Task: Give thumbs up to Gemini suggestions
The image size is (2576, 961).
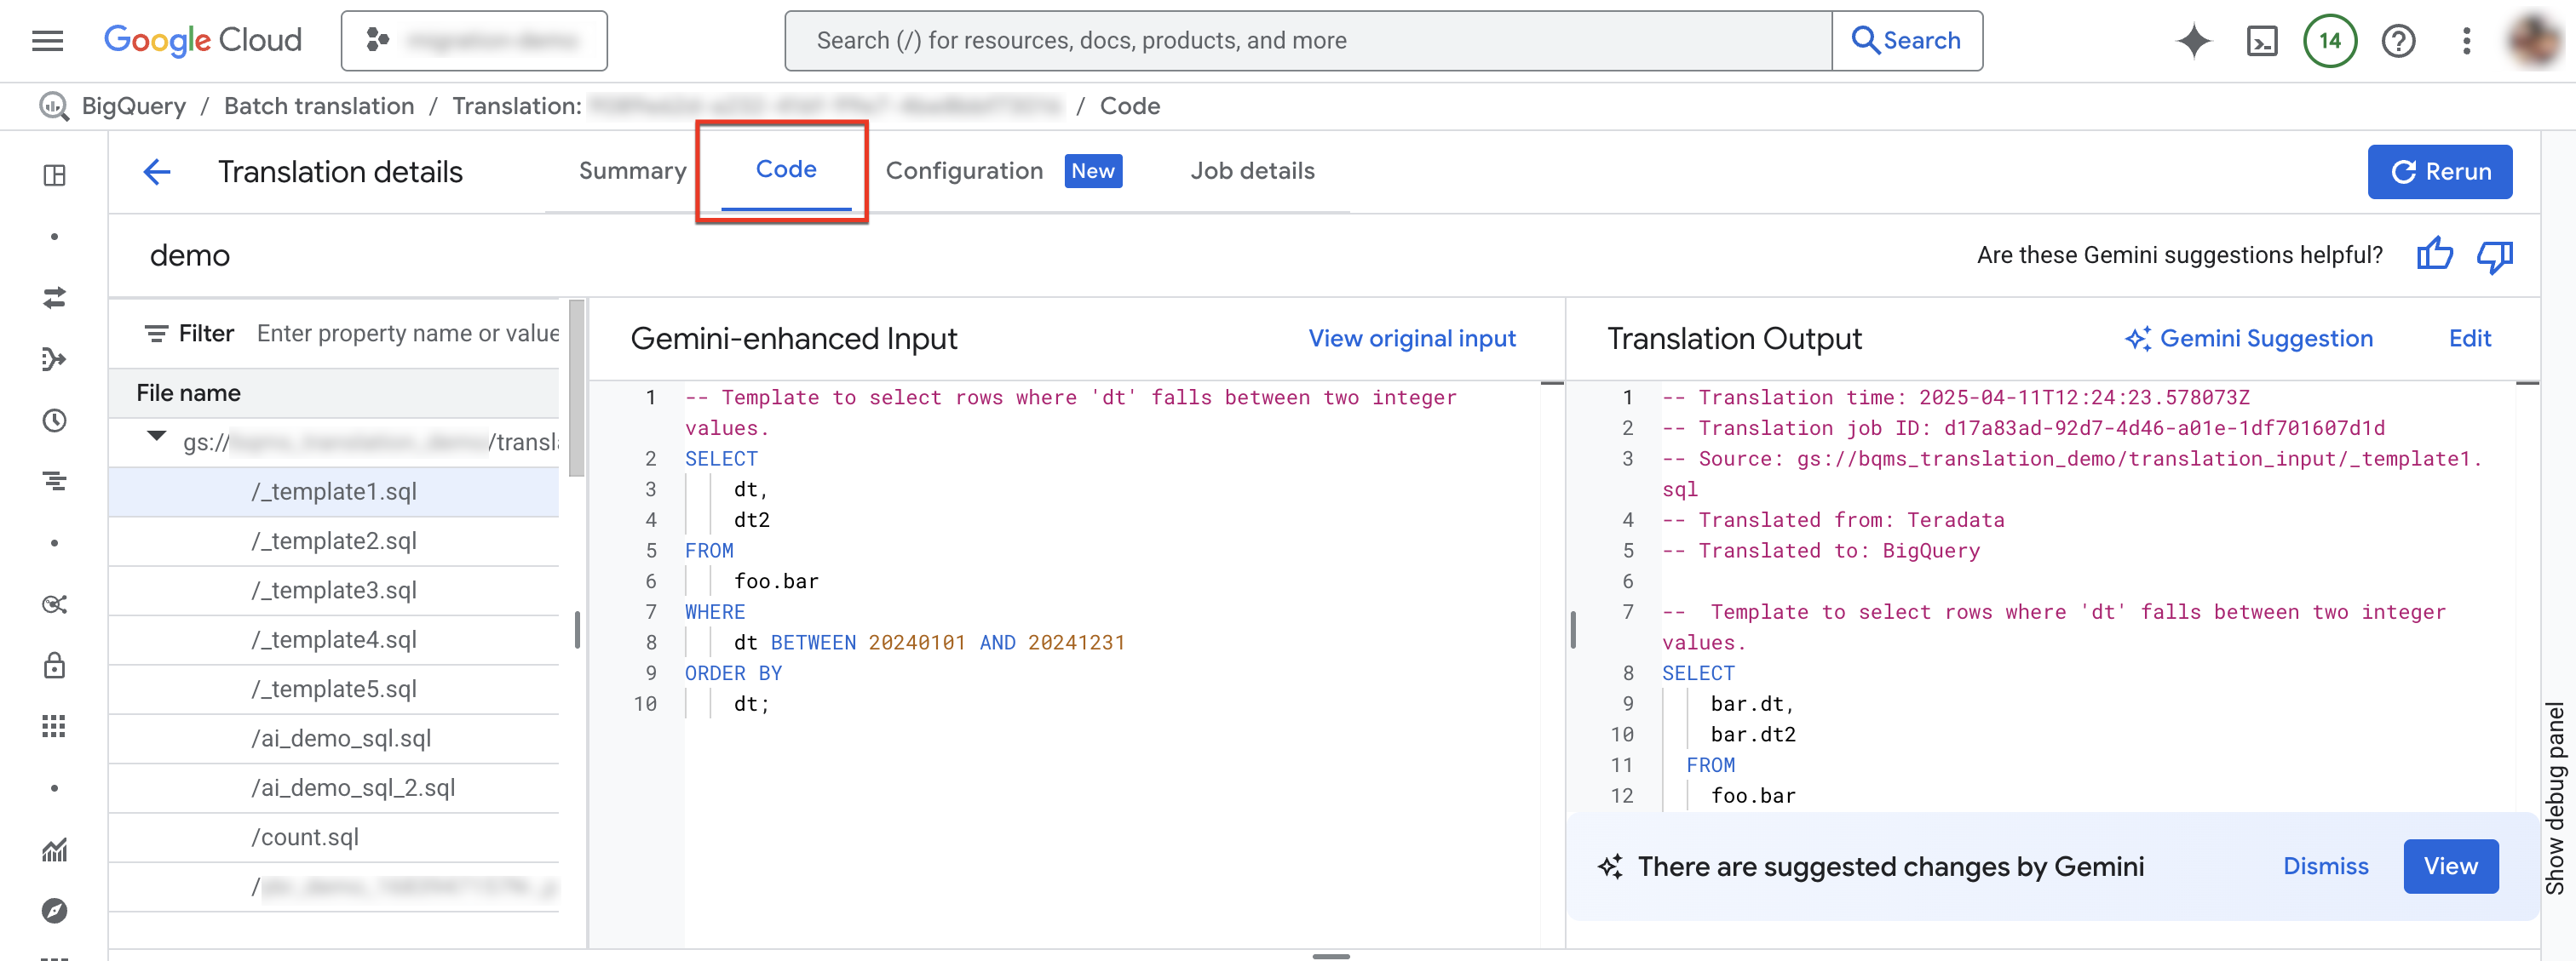Action: click(x=2435, y=255)
